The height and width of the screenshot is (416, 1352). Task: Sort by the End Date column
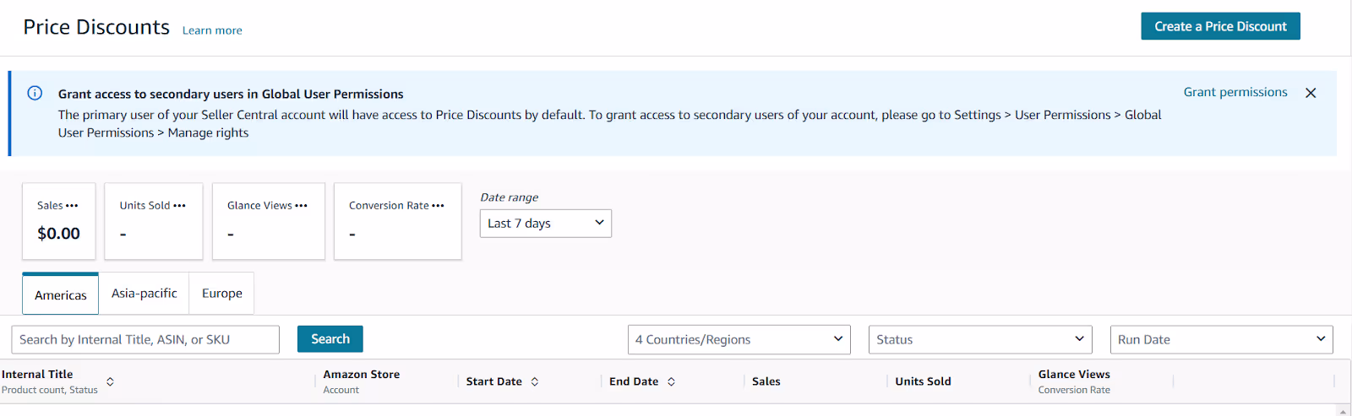671,382
